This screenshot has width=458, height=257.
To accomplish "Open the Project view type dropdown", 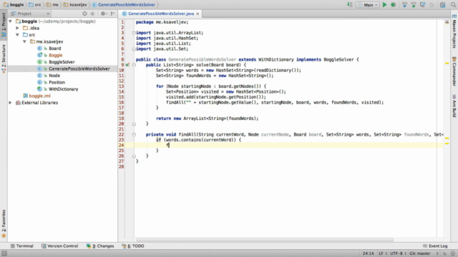I will (x=30, y=14).
